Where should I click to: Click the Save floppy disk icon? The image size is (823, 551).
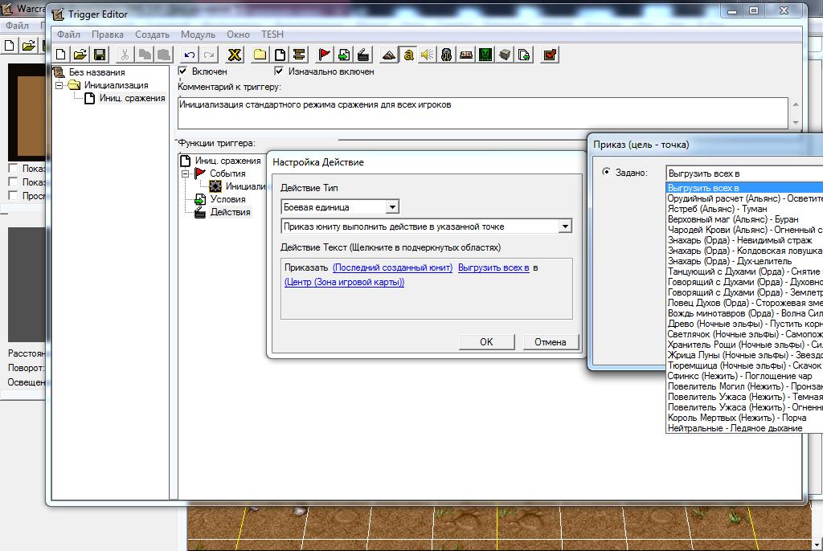(x=99, y=55)
